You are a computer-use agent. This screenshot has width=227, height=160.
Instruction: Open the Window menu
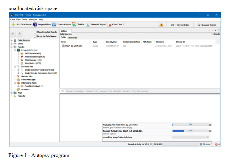click(x=33, y=20)
